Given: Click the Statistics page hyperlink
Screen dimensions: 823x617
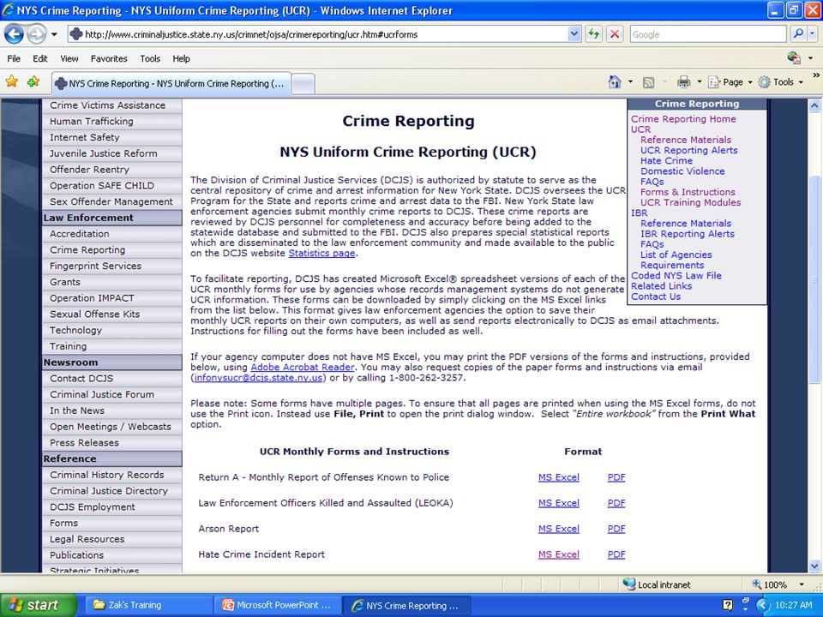Looking at the screenshot, I should (321, 254).
